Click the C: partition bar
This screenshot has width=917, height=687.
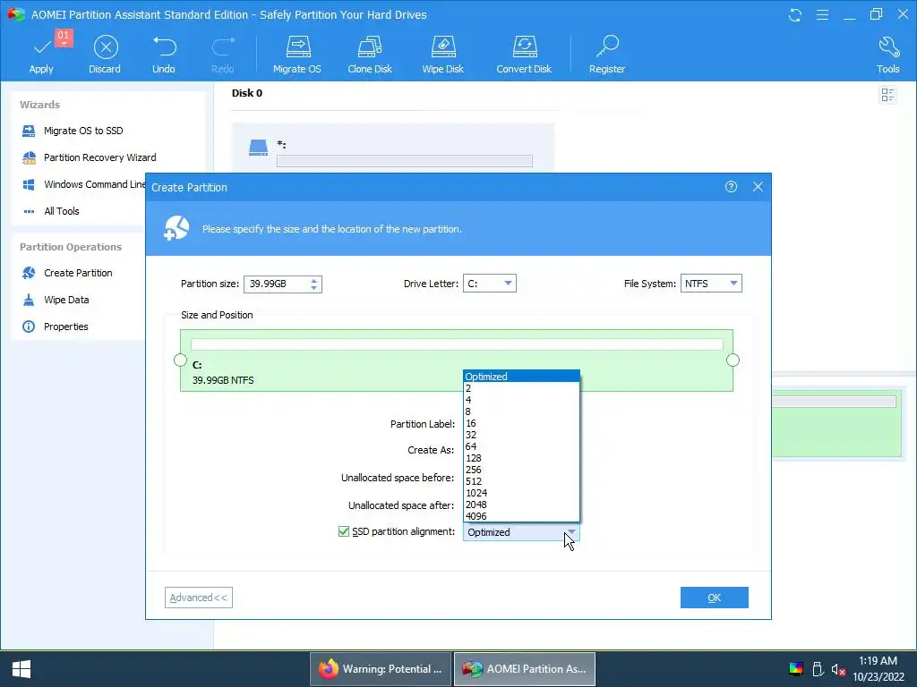tap(457, 360)
